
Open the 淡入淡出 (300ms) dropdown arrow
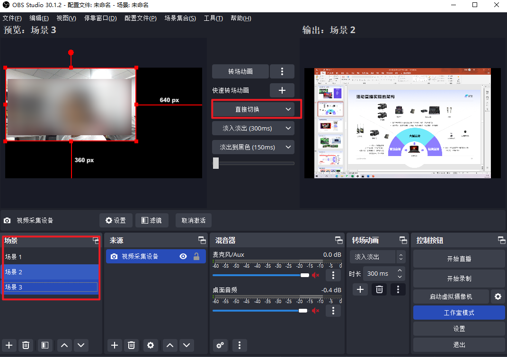[288, 128]
